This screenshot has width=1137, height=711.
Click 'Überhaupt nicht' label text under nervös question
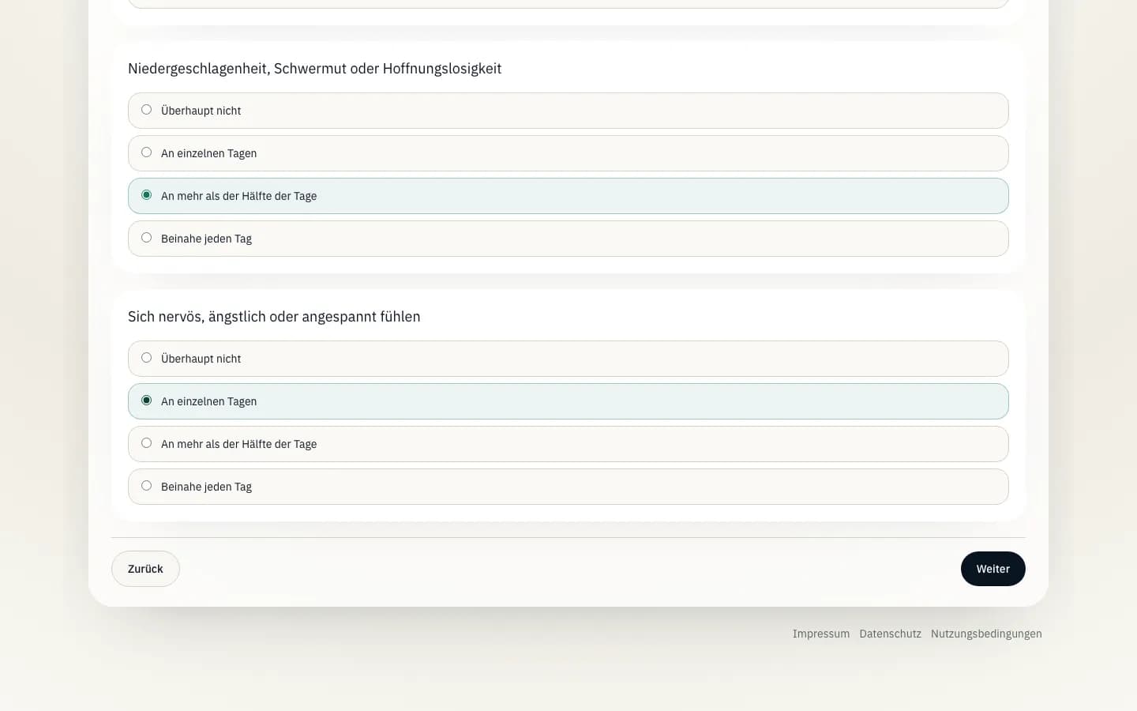201,359
